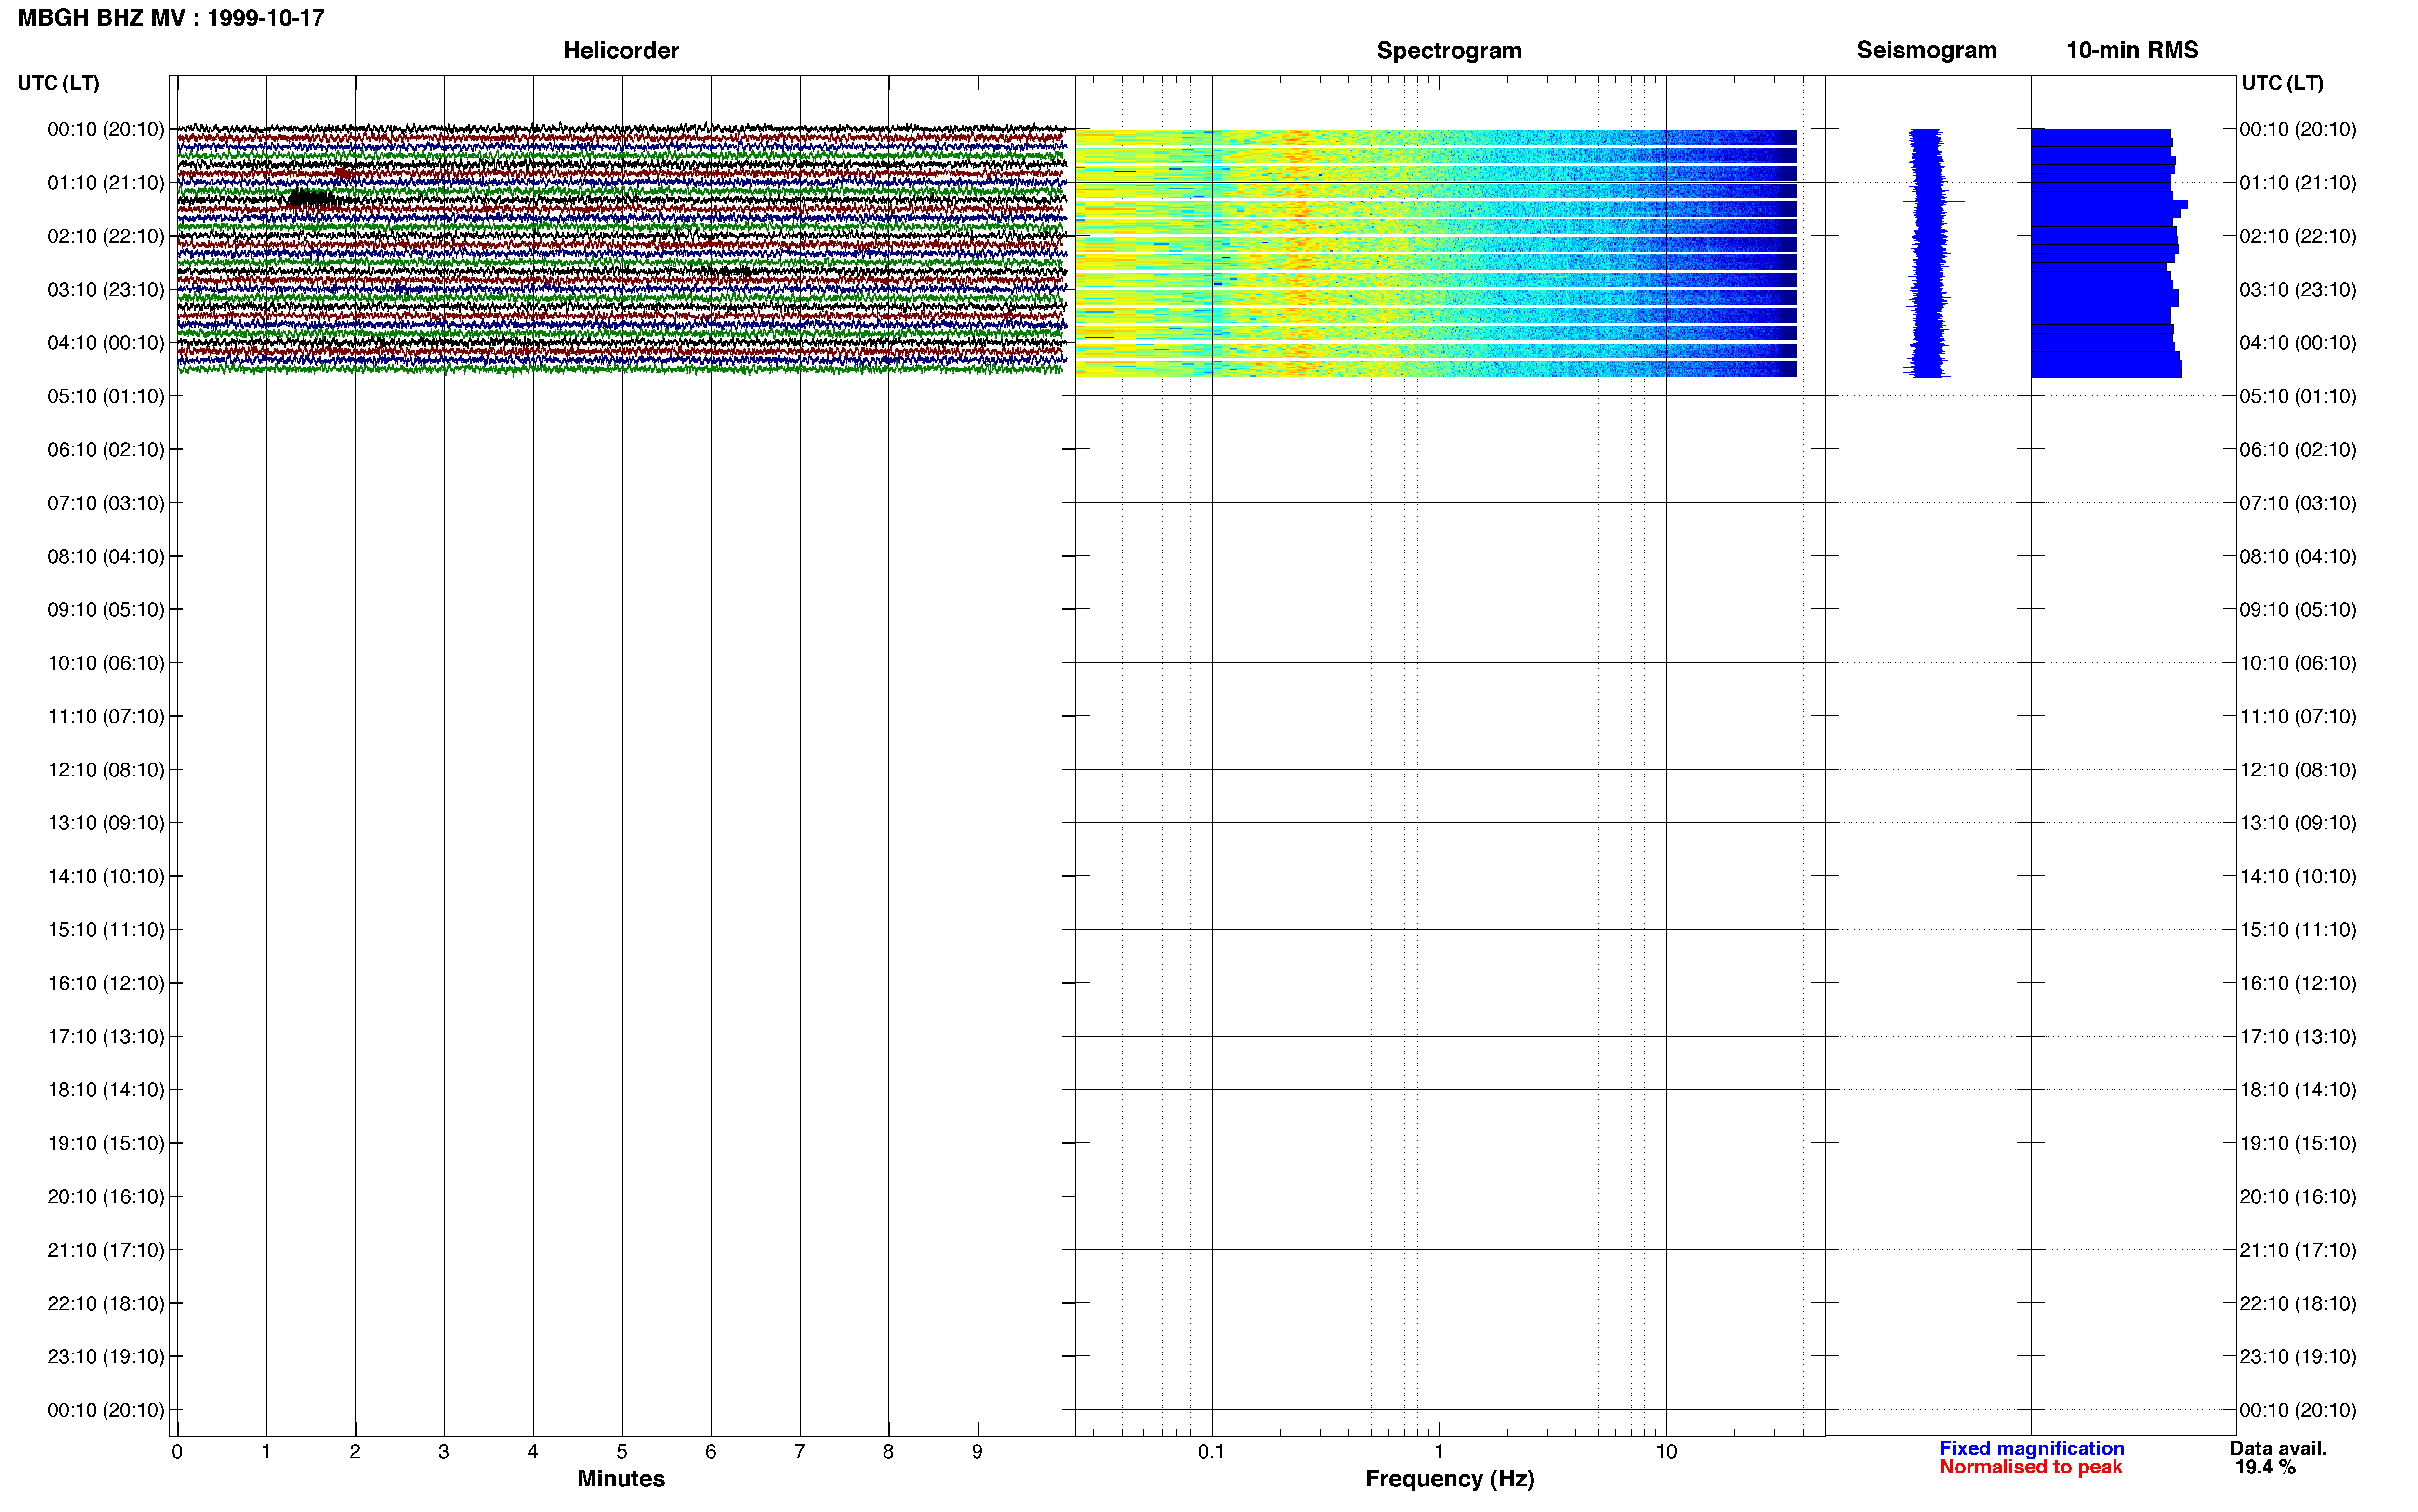This screenshot has width=2418, height=1512.
Task: Click the 04:10 (00:10) label beside the helicorder
Action: tap(106, 343)
